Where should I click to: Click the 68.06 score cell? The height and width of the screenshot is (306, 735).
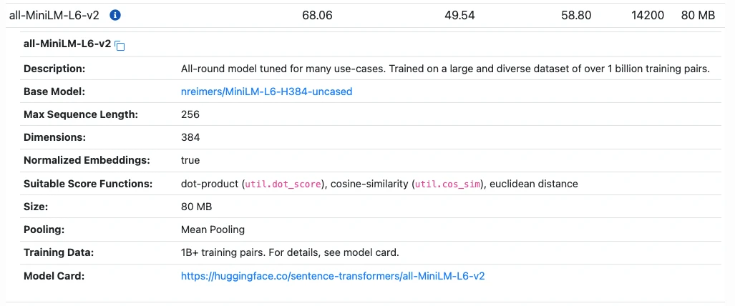(317, 16)
